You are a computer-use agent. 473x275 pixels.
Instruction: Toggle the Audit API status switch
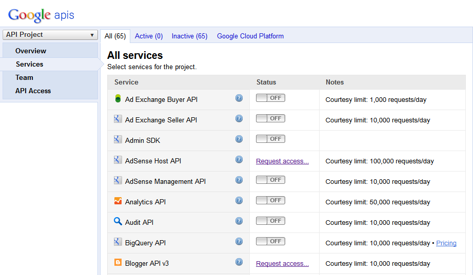click(x=270, y=221)
